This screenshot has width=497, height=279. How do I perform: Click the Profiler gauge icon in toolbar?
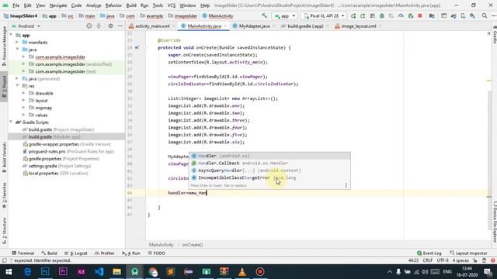(x=401, y=15)
